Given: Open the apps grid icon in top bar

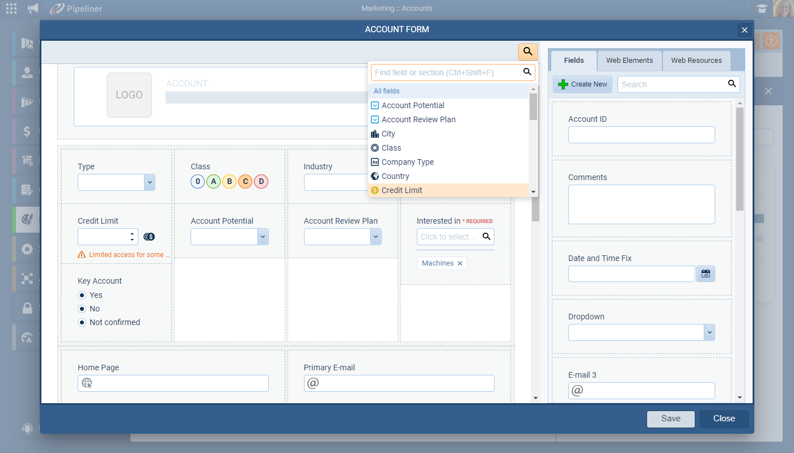Looking at the screenshot, I should click(x=11, y=8).
